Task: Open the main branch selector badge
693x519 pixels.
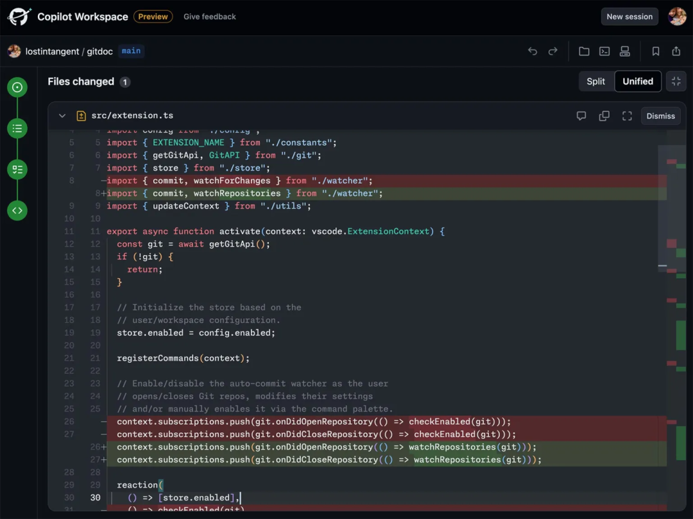Action: [x=131, y=51]
